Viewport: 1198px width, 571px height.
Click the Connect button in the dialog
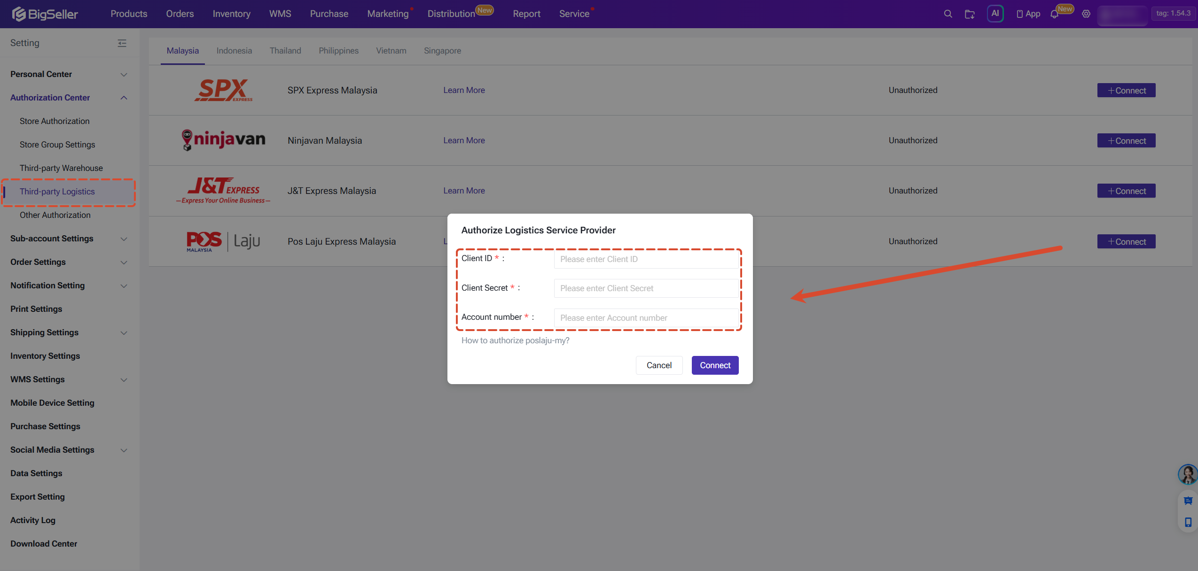[715, 365]
